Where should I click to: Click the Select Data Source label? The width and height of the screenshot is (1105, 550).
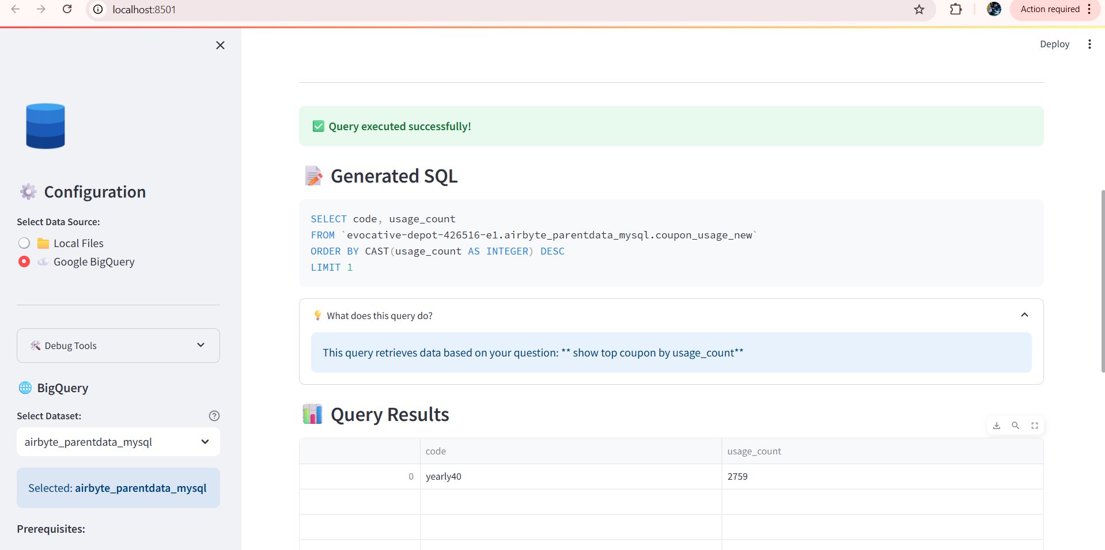pos(58,222)
